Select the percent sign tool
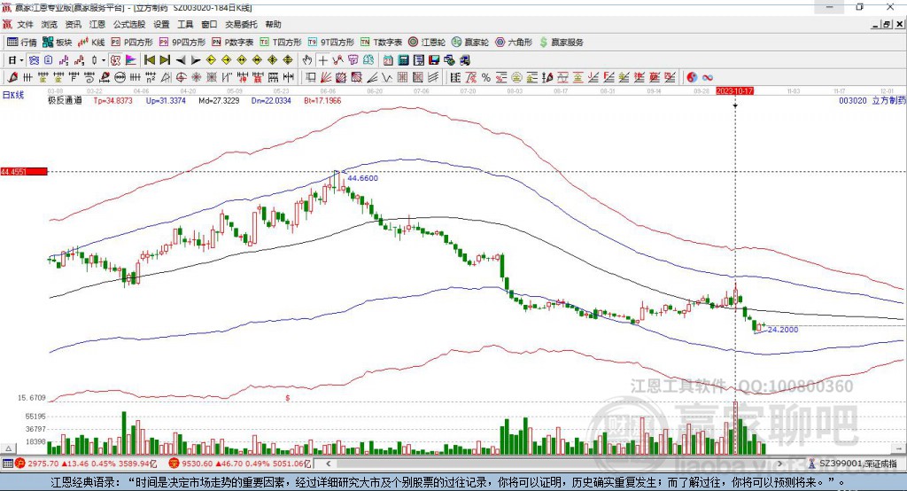Image resolution: width=907 pixels, height=491 pixels. point(486,78)
